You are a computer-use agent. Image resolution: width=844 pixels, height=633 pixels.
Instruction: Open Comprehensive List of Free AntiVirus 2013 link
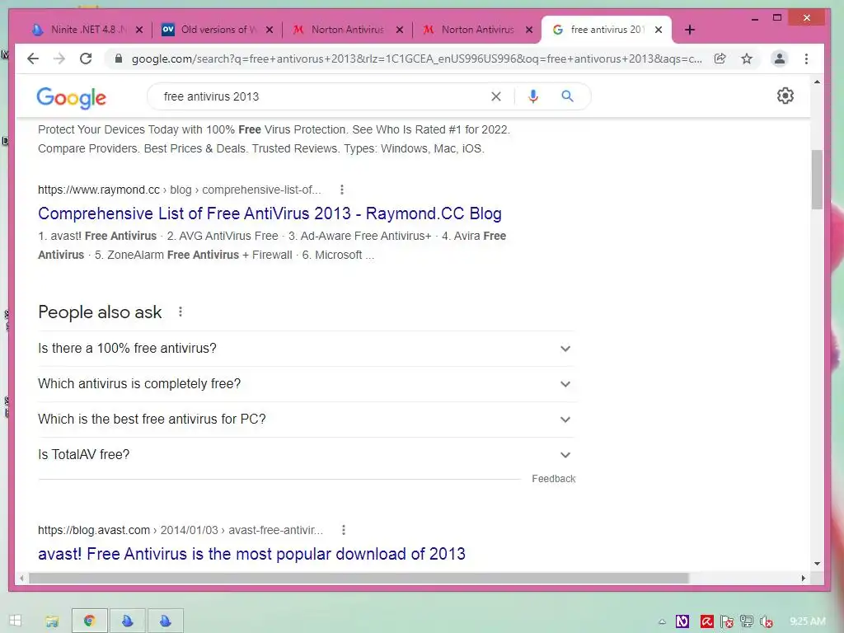[270, 213]
